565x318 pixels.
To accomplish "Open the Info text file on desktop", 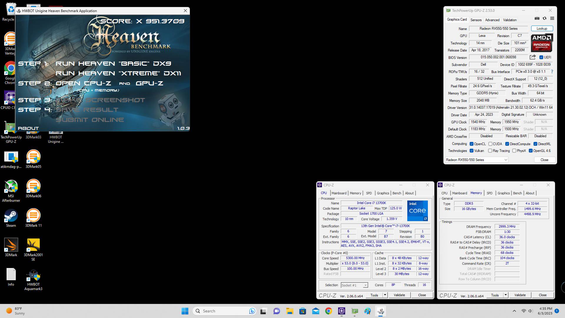I will 11,277.
